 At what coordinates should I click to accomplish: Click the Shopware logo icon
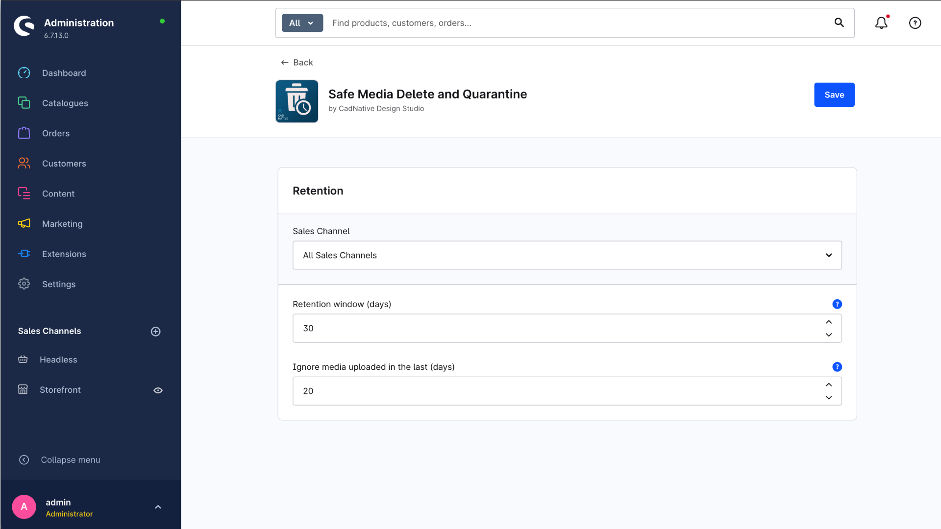tap(24, 26)
